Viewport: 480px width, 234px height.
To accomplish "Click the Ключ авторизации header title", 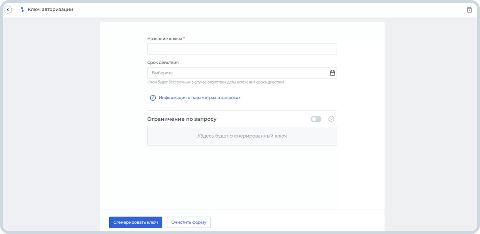I will pos(50,9).
